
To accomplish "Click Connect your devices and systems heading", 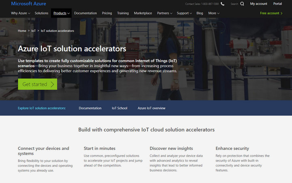I will click(x=43, y=151).
